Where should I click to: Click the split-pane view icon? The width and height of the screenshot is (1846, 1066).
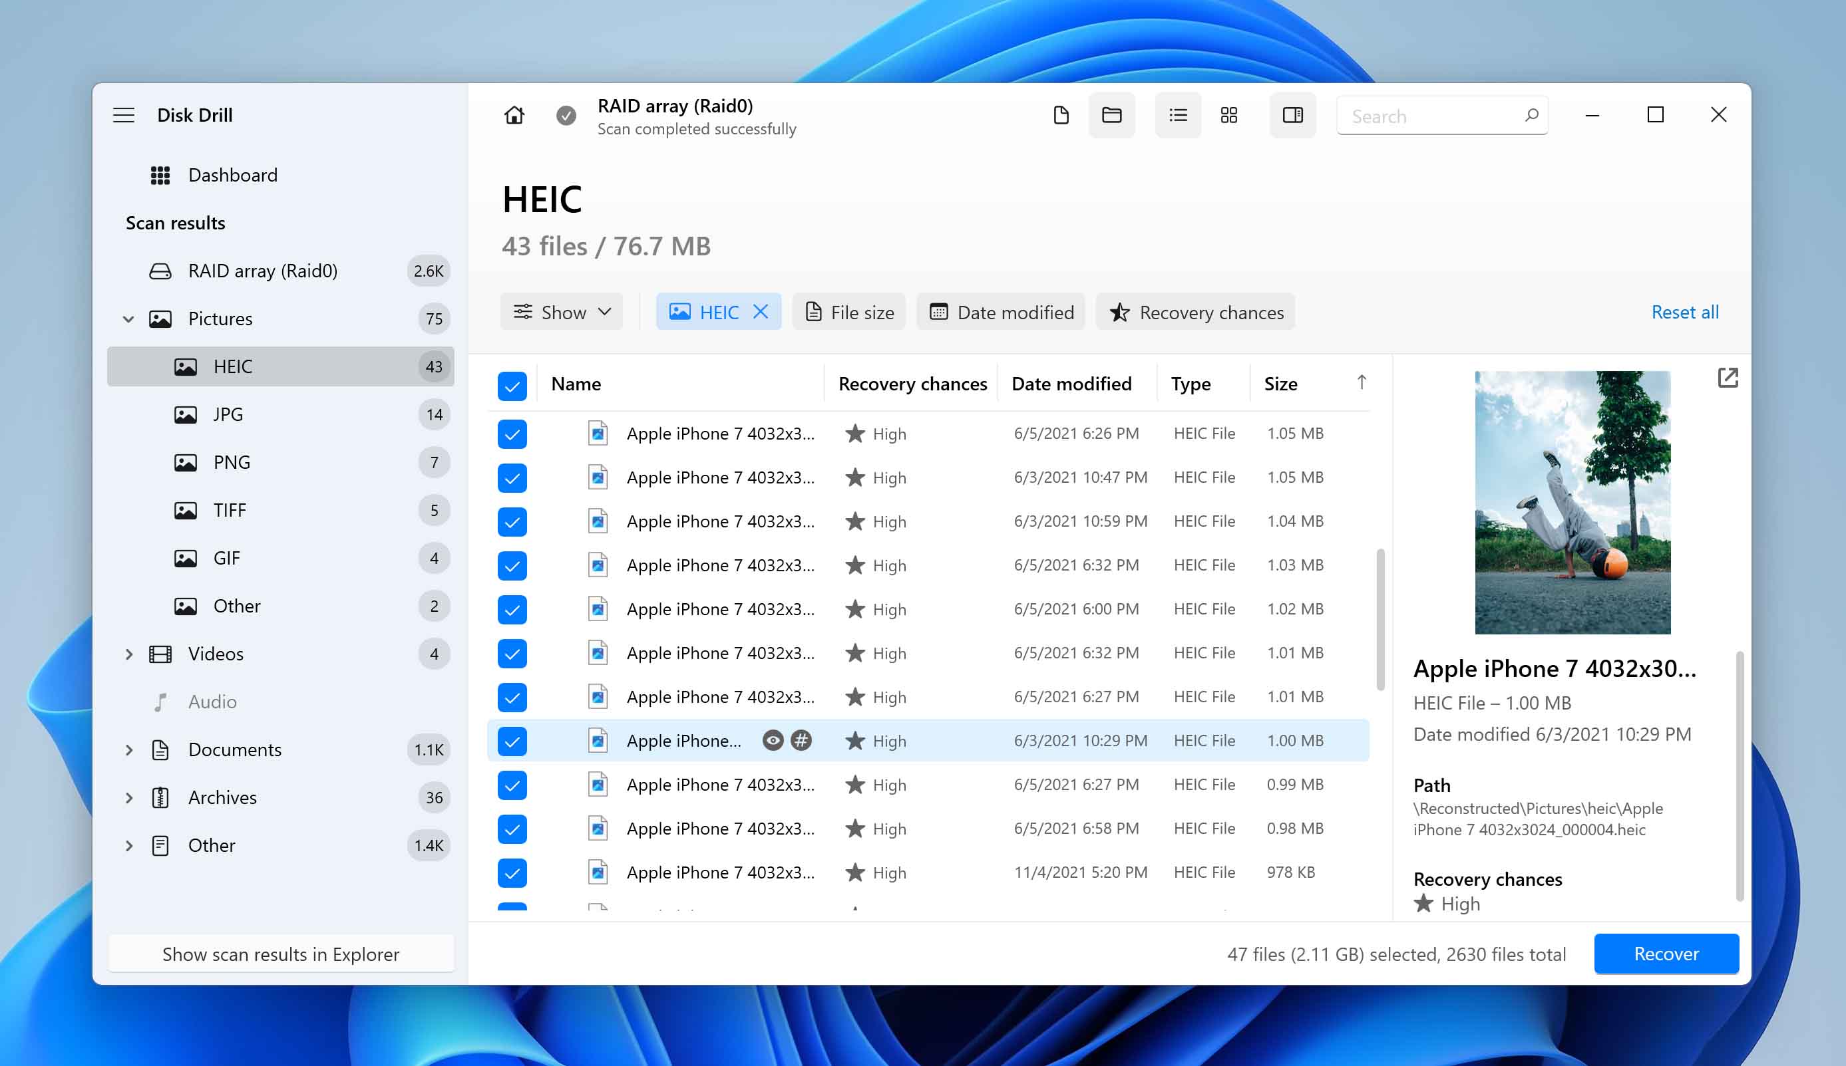[1292, 116]
